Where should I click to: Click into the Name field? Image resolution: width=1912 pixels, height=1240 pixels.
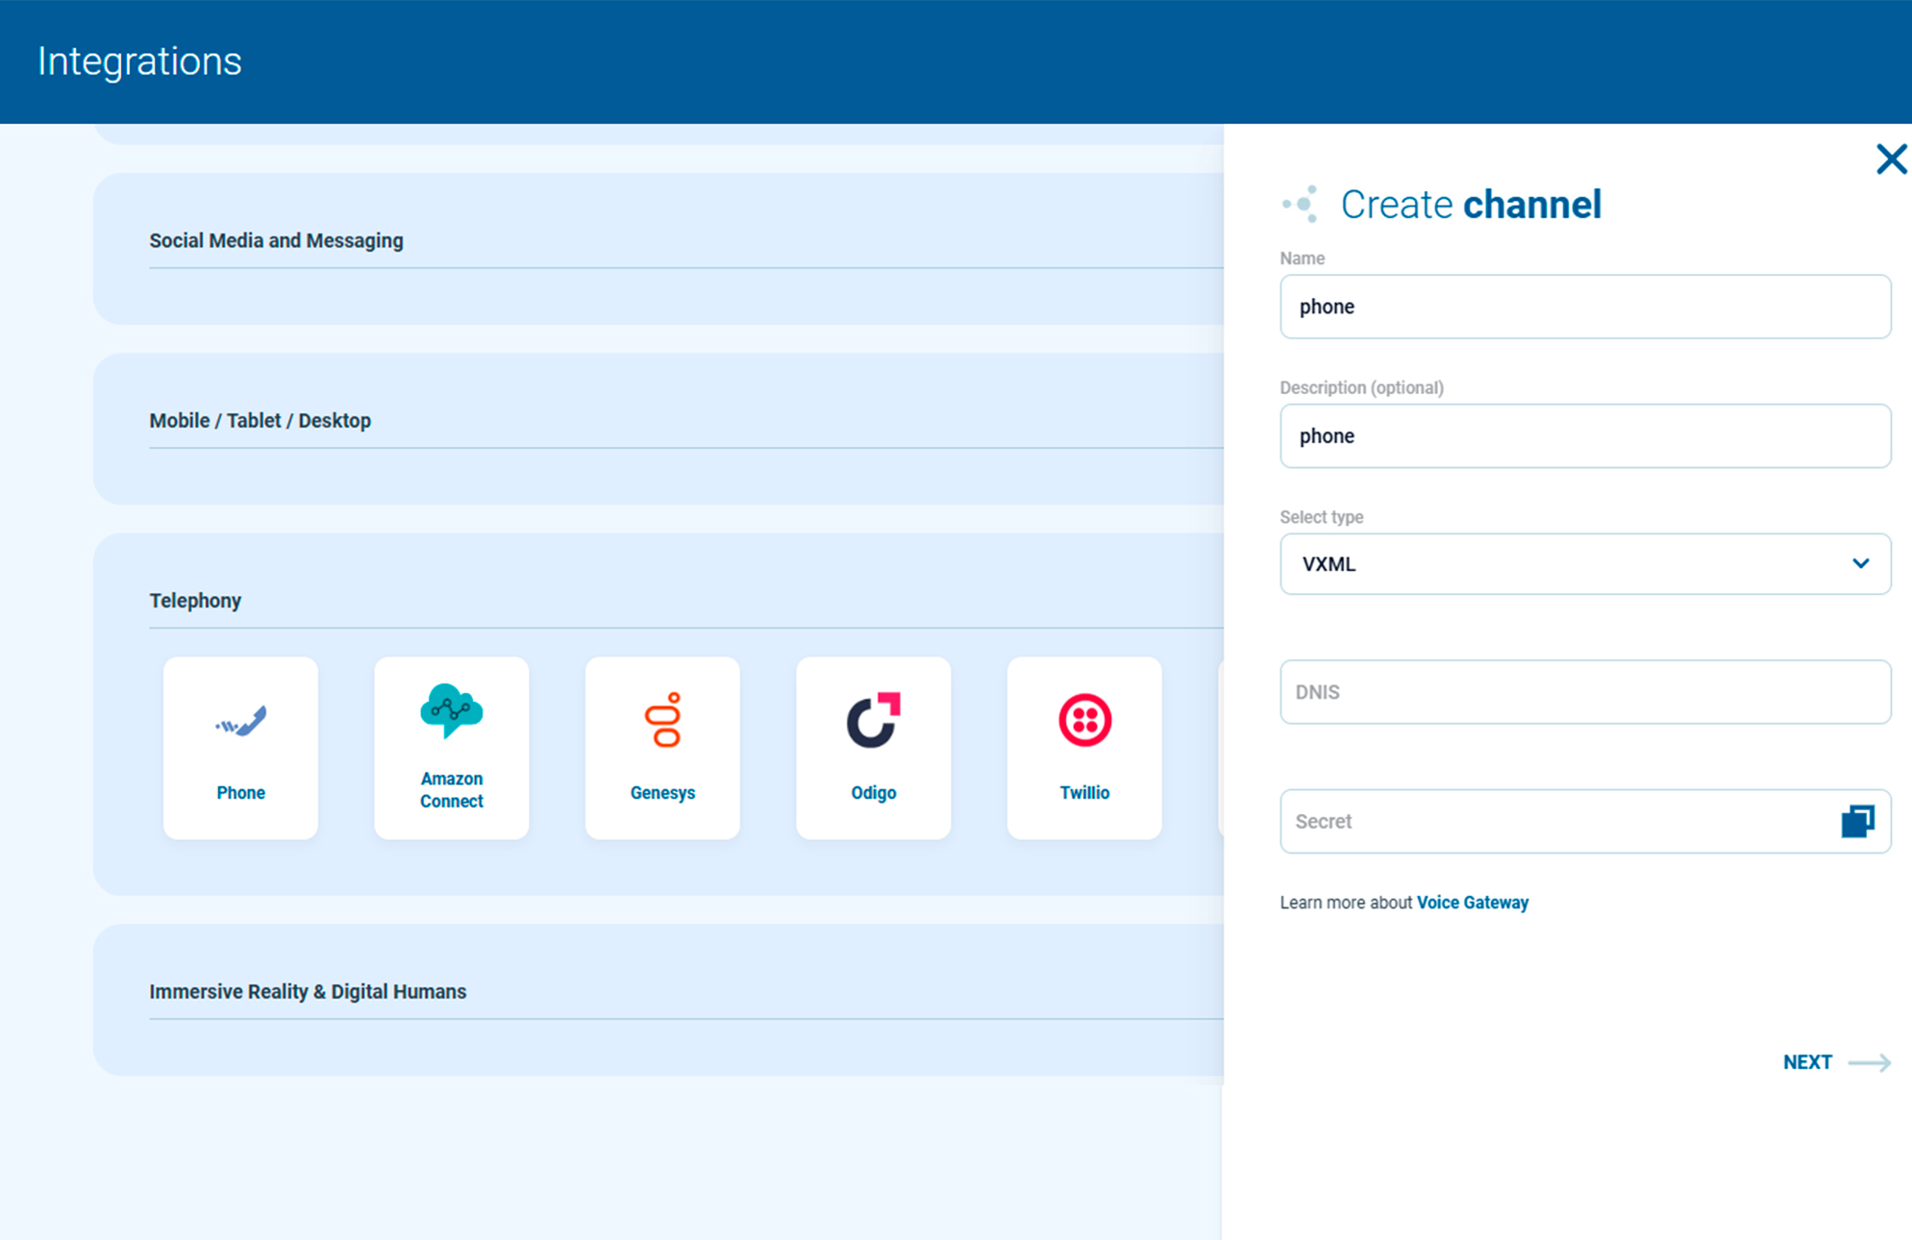click(1585, 307)
